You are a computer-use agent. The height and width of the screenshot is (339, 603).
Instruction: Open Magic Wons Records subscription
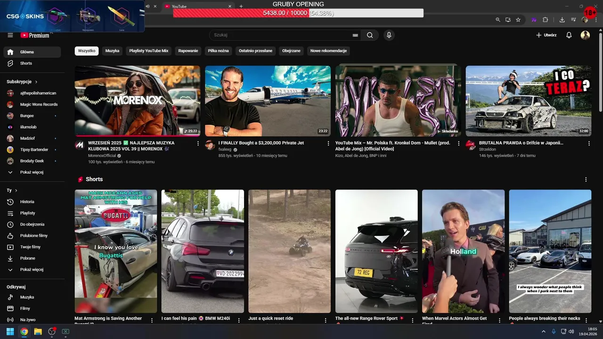pos(32,105)
